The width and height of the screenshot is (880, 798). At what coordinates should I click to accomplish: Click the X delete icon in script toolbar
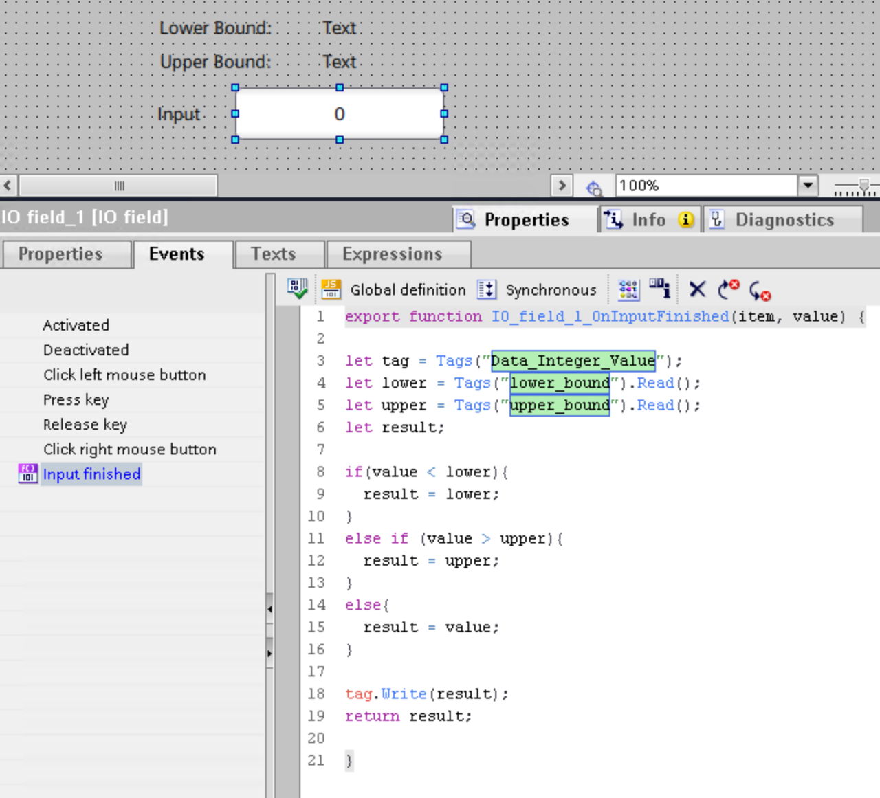697,289
